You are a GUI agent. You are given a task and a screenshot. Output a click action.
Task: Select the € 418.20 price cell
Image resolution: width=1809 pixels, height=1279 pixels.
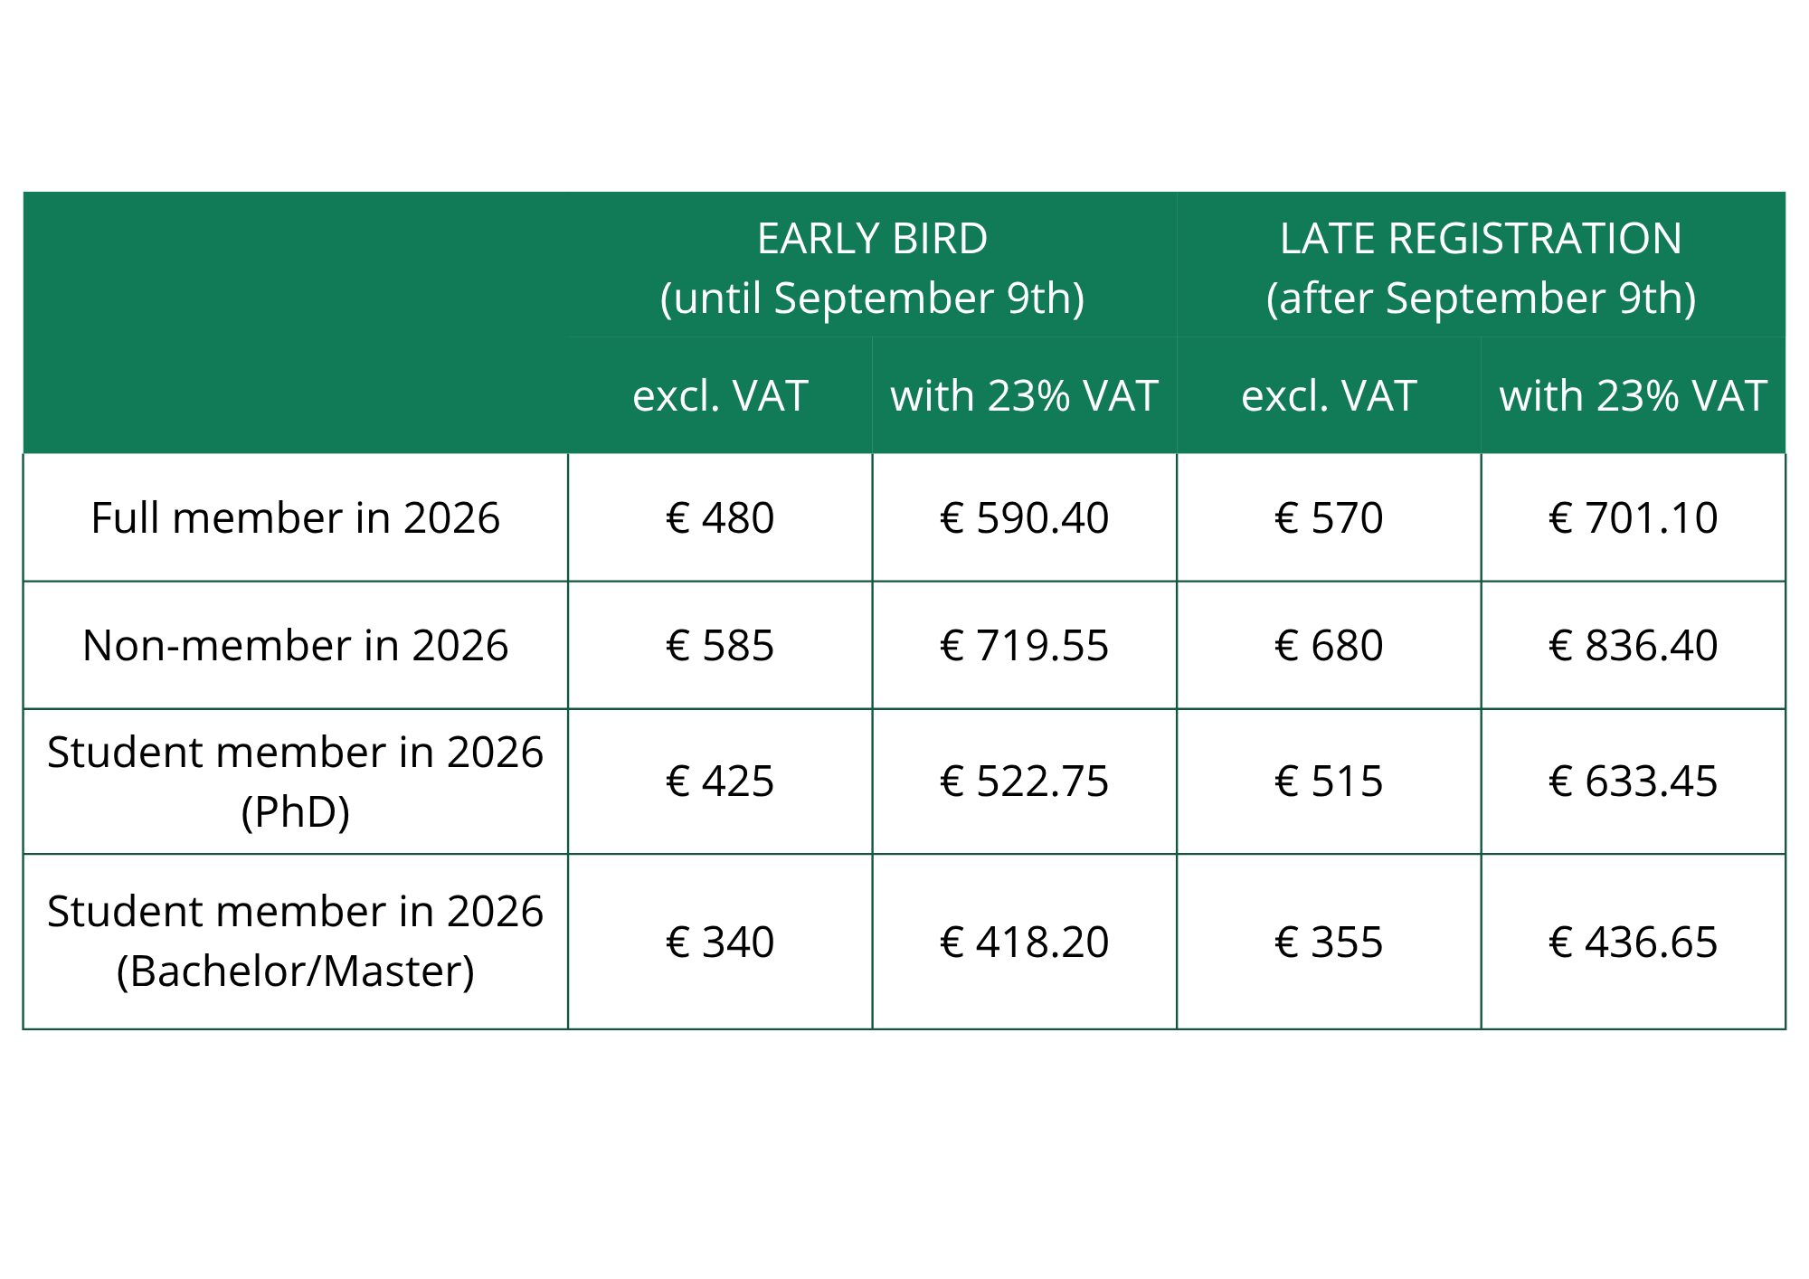pos(1024,942)
